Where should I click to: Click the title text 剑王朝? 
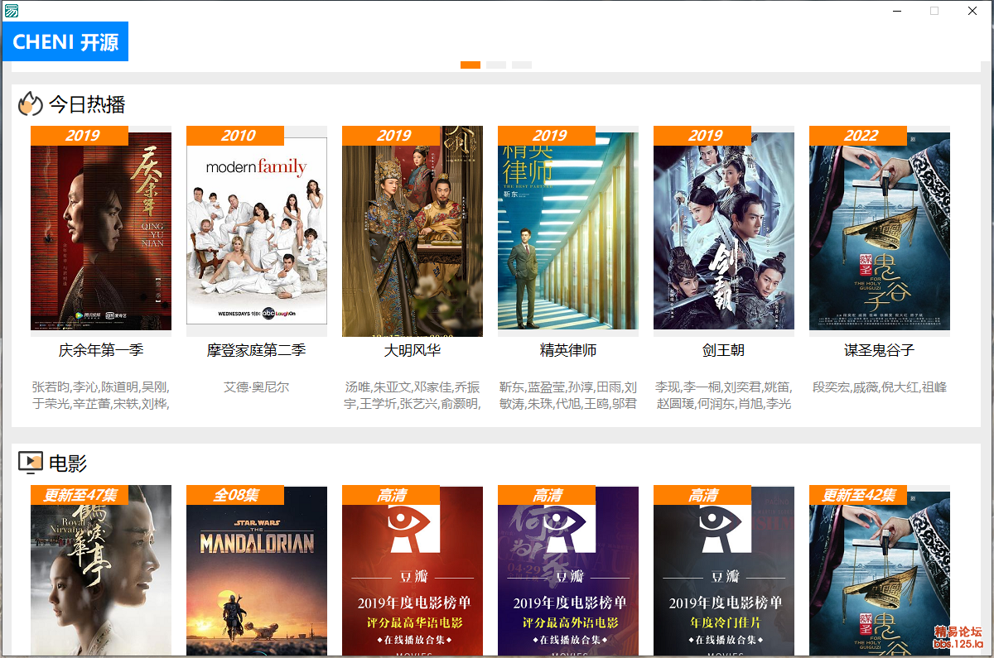(724, 350)
